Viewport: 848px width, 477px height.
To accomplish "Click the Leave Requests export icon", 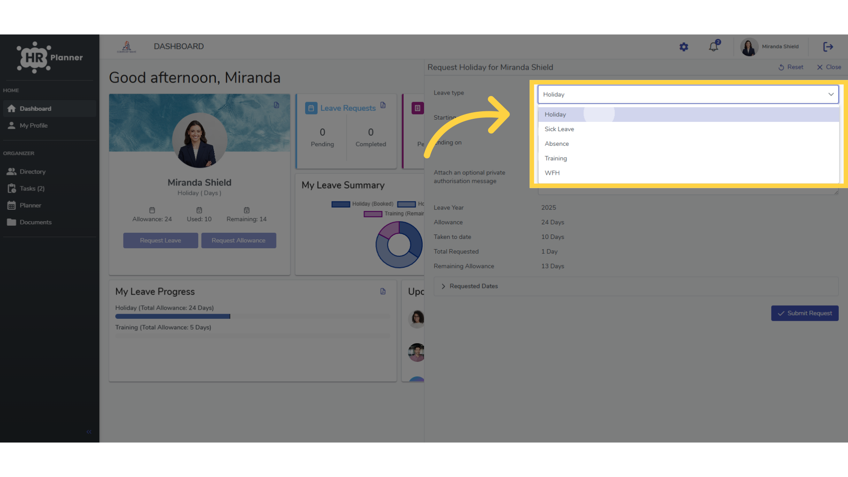I will [383, 105].
